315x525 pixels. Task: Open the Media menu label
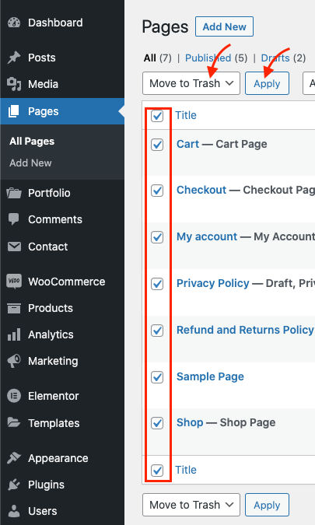(44, 84)
